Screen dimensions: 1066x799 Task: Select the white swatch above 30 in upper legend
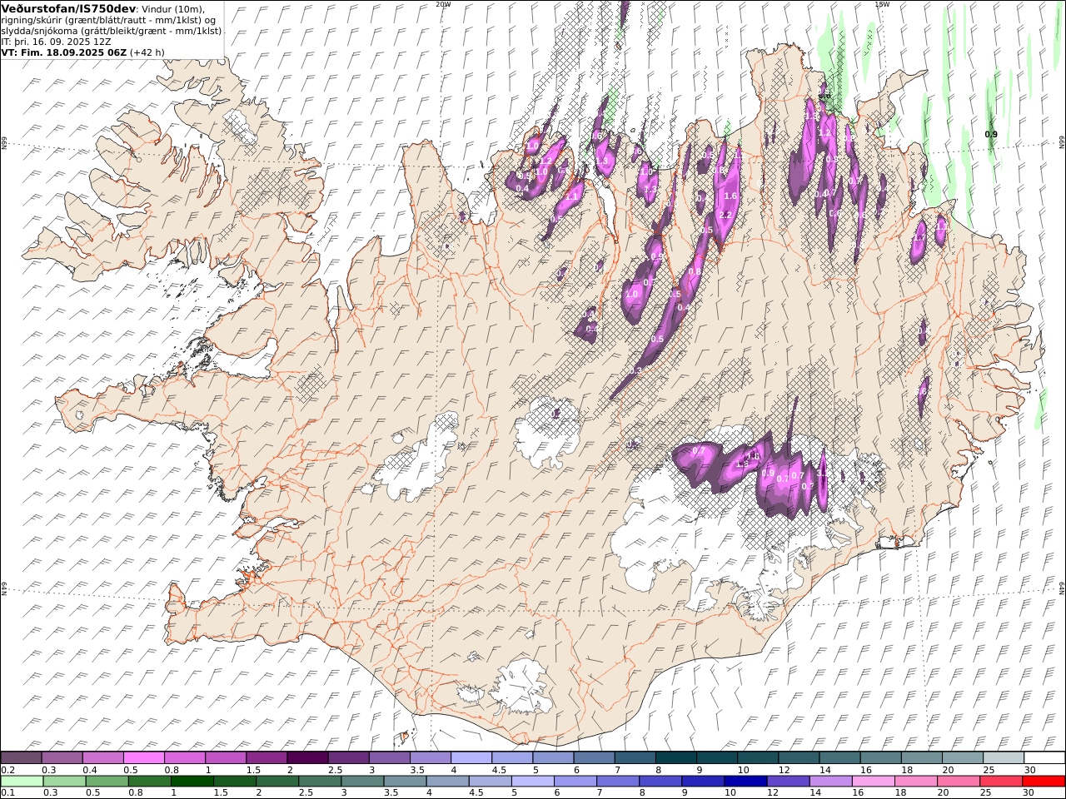point(1044,758)
